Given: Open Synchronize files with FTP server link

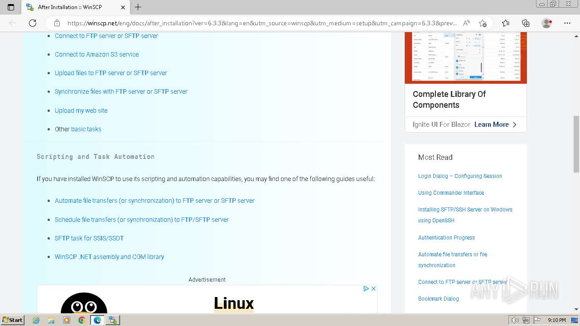Looking at the screenshot, I should (x=121, y=91).
